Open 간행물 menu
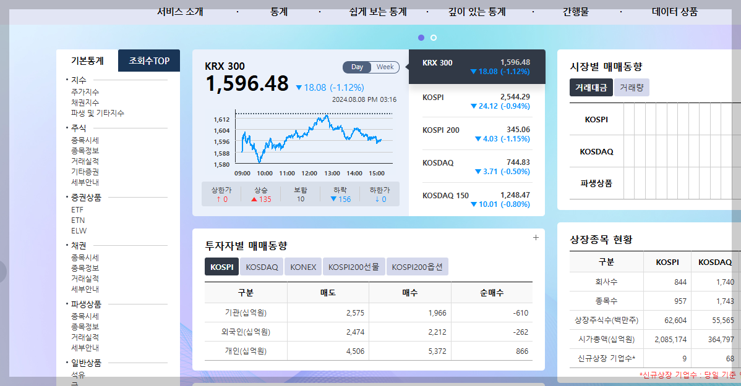Image resolution: width=741 pixels, height=386 pixels. coord(576,12)
